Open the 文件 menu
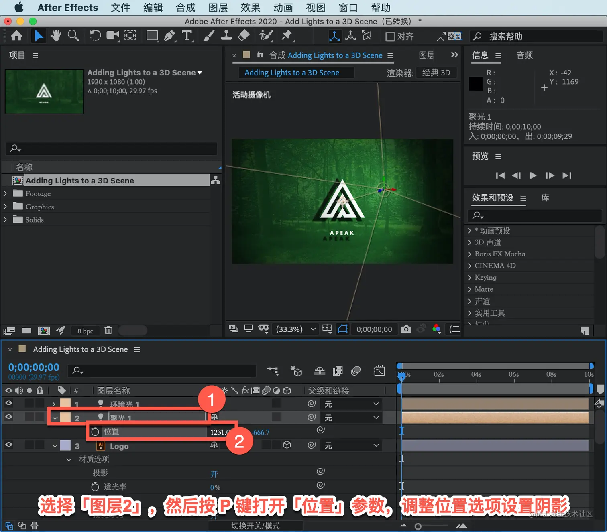The width and height of the screenshot is (607, 532). (x=120, y=8)
